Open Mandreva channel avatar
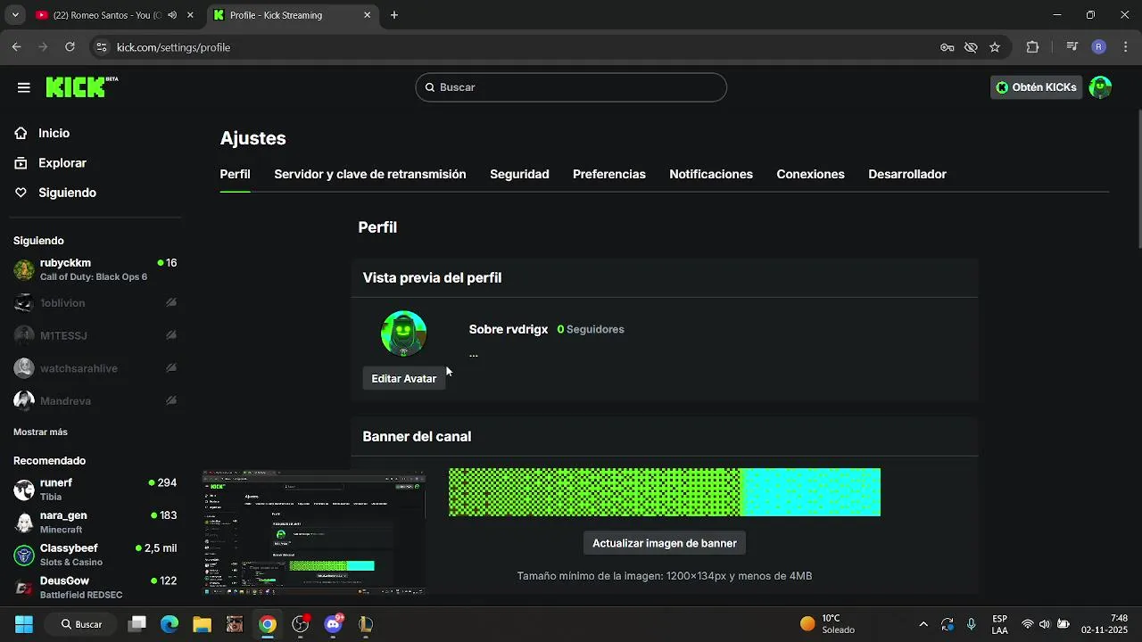This screenshot has height=642, width=1142. tap(24, 401)
